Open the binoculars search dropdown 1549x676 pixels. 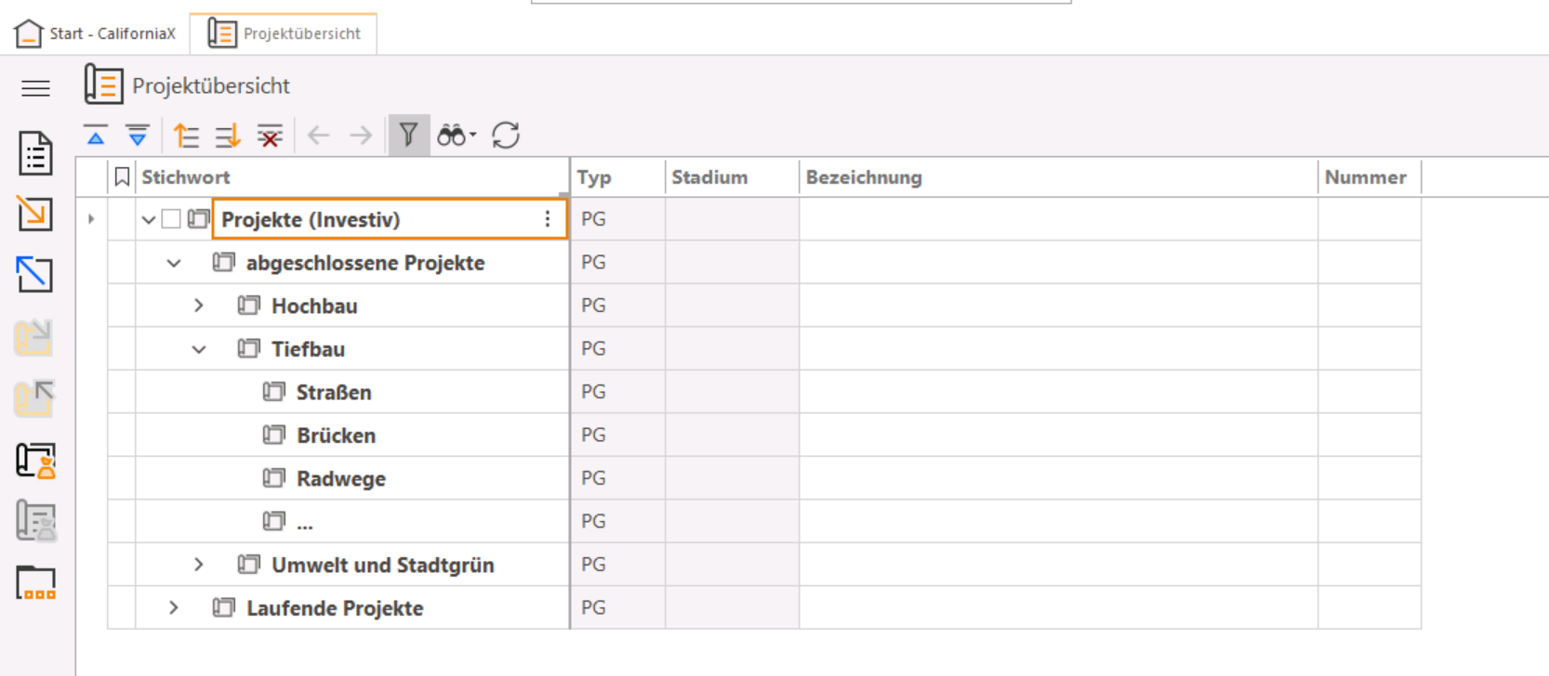pos(457,136)
